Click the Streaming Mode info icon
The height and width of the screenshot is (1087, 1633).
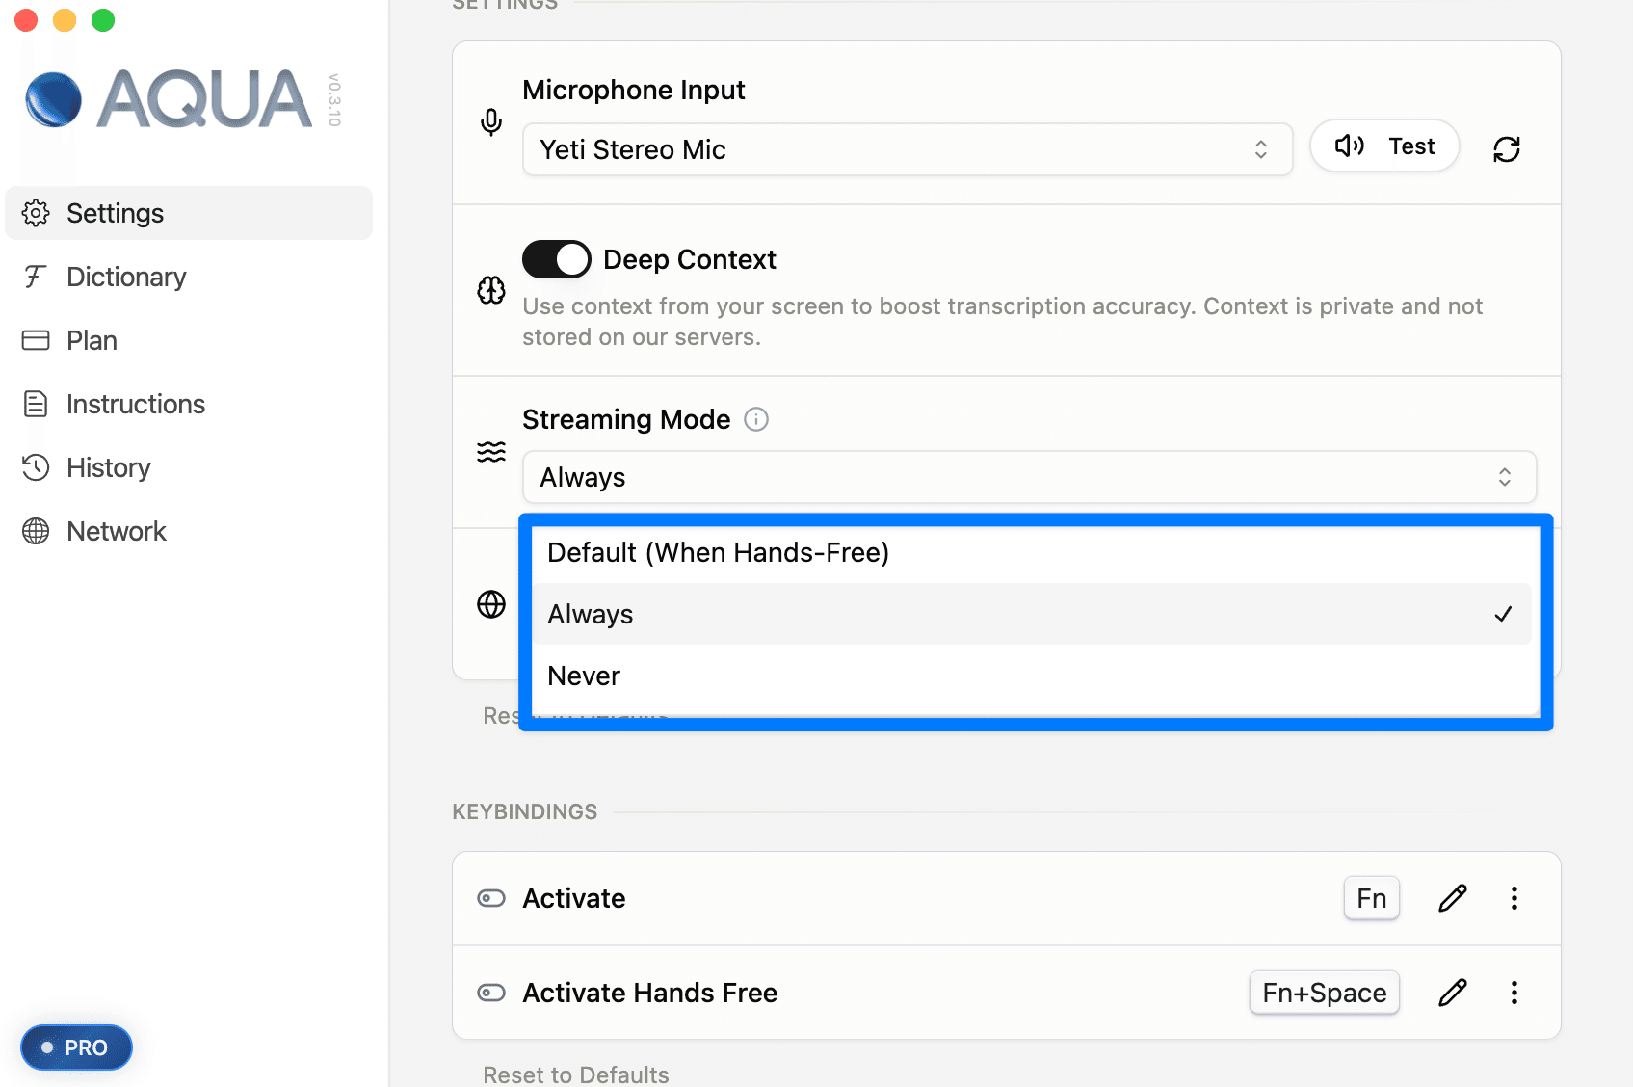pos(756,419)
